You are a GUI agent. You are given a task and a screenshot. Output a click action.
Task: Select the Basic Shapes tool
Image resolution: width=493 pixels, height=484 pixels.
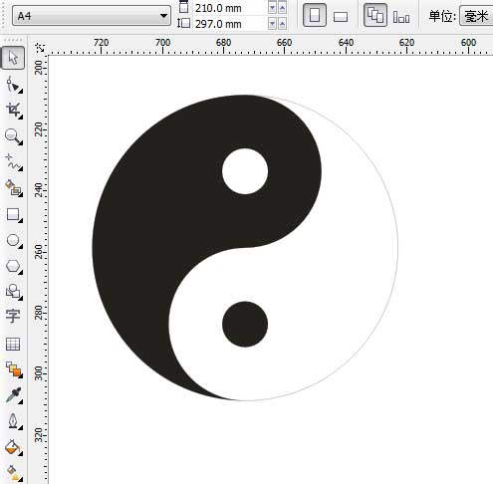click(x=13, y=292)
